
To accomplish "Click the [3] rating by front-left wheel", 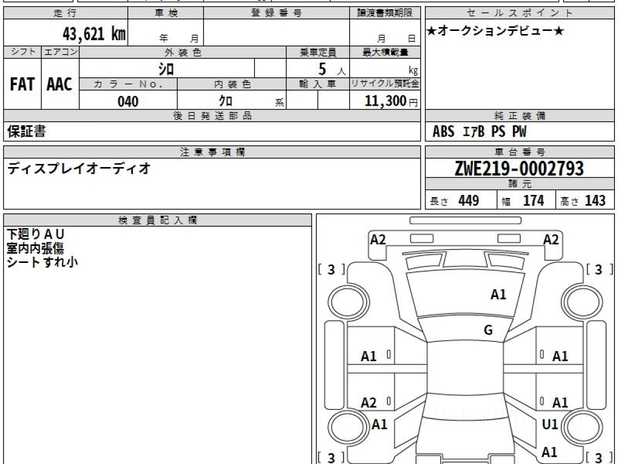I will [332, 270].
